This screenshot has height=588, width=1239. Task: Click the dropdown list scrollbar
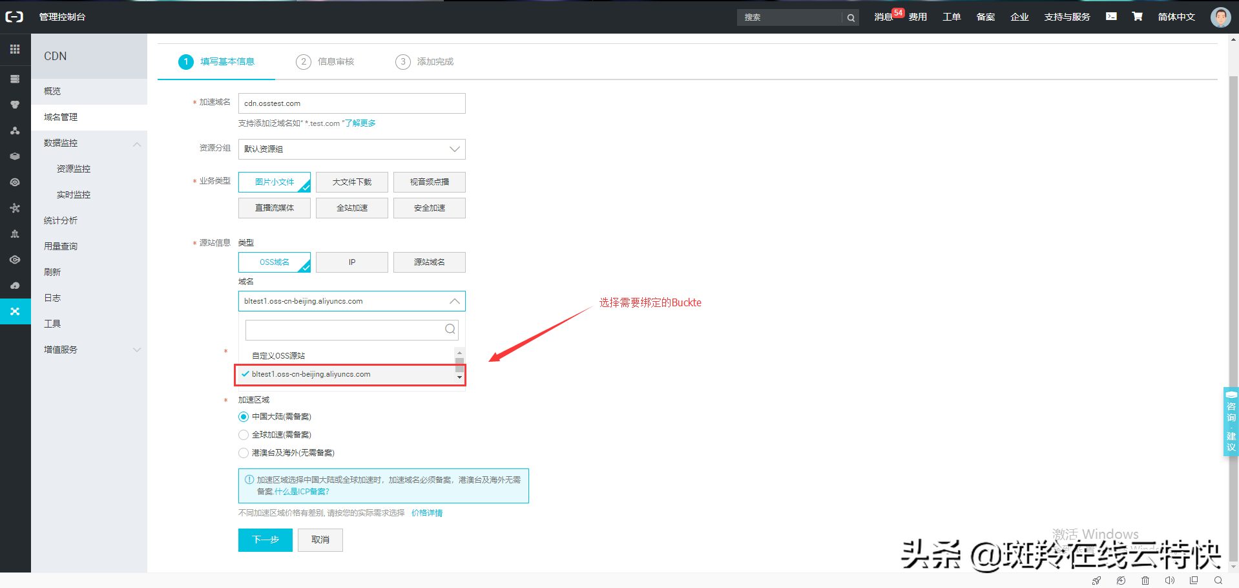(459, 365)
